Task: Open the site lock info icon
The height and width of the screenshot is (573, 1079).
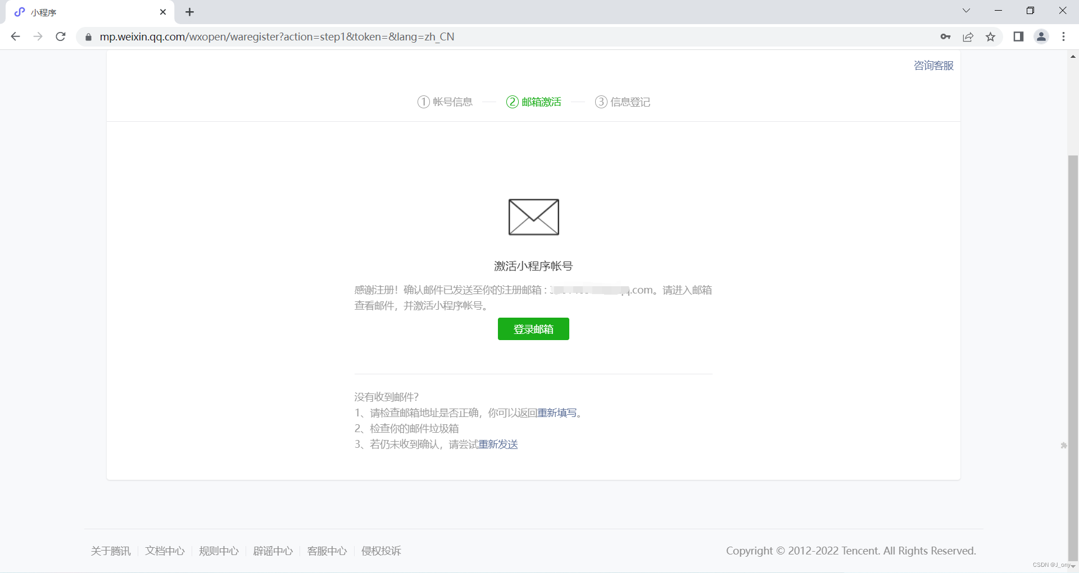Action: pos(88,37)
